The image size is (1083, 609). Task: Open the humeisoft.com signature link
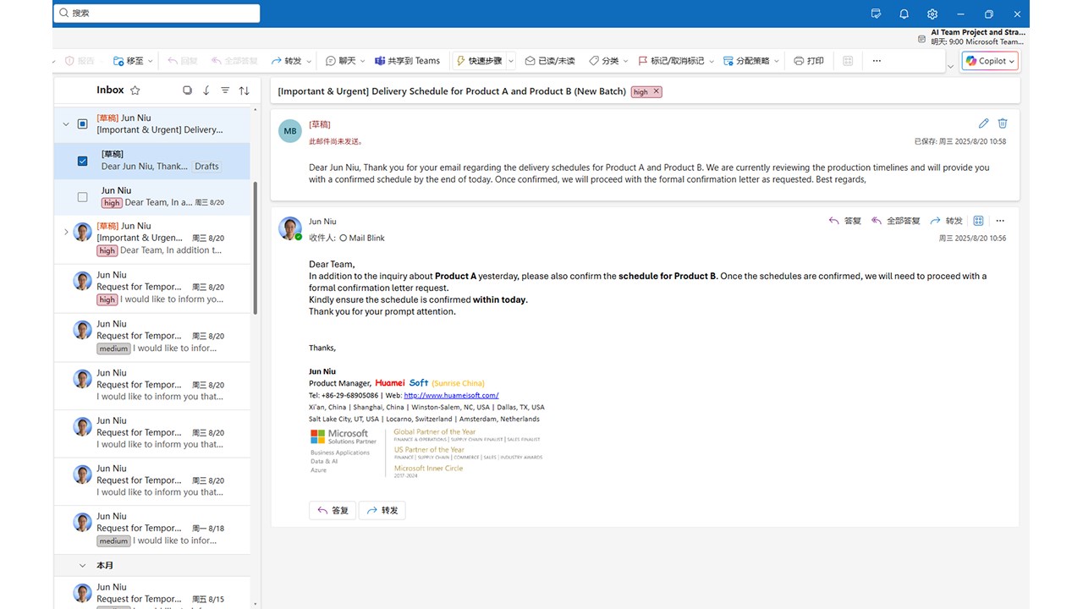(x=451, y=395)
